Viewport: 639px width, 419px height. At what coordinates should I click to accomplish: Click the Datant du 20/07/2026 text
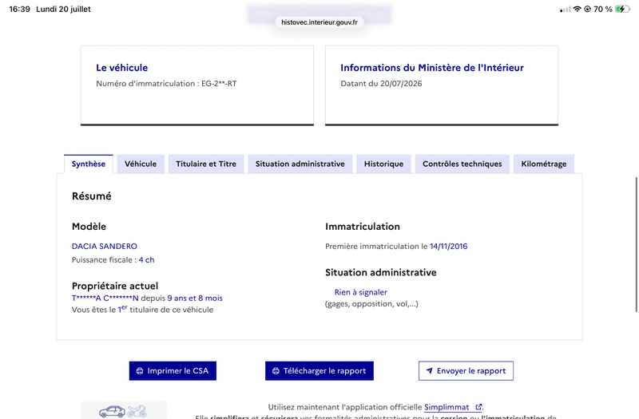381,84
